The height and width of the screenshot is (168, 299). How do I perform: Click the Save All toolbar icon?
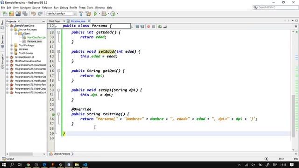tap(25, 14)
